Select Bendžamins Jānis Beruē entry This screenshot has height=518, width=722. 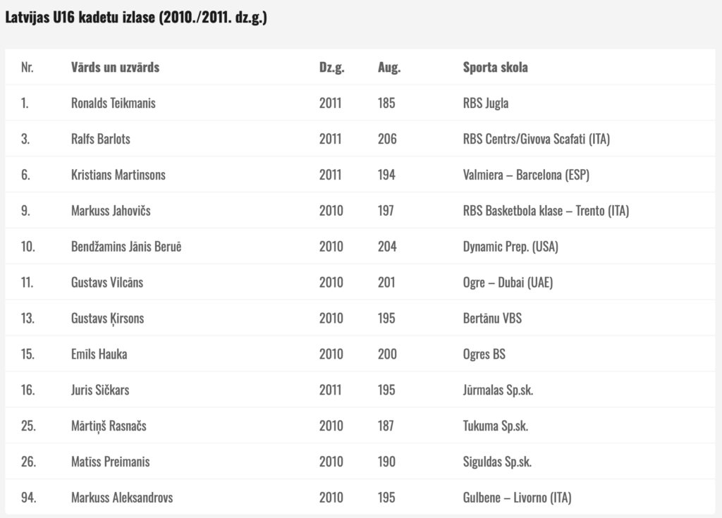point(126,247)
